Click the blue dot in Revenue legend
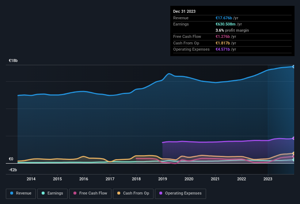This screenshot has height=204, width=300. [x=12, y=193]
